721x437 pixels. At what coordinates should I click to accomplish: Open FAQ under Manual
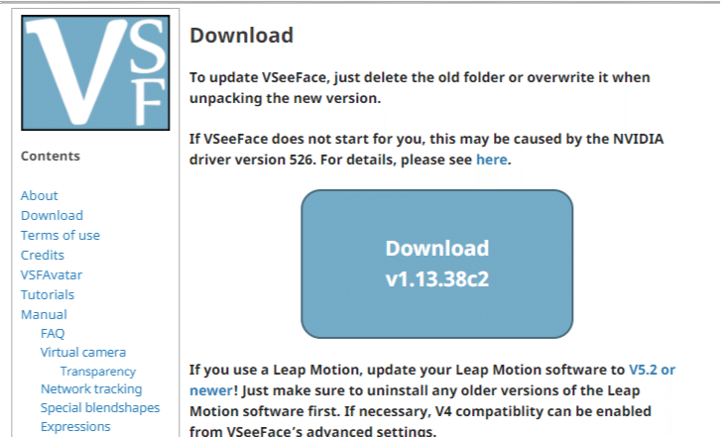click(x=53, y=333)
